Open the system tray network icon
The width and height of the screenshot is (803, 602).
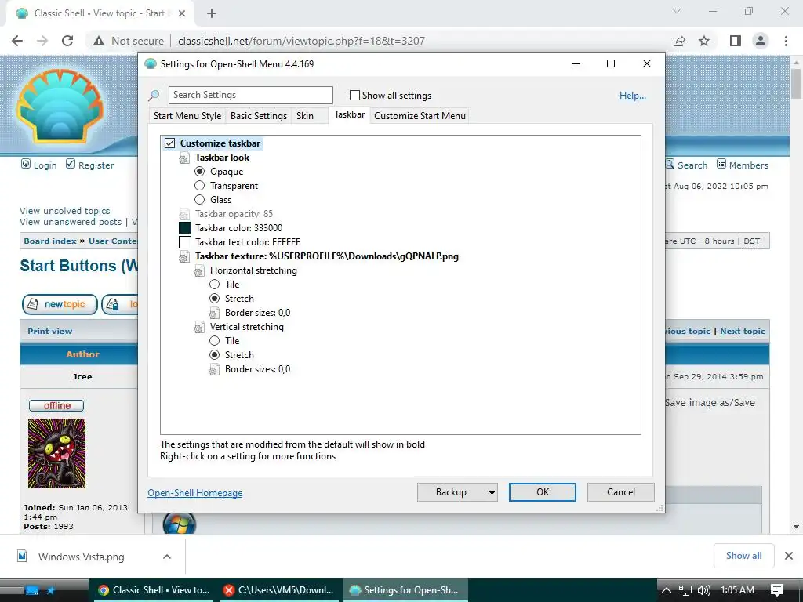(x=685, y=590)
